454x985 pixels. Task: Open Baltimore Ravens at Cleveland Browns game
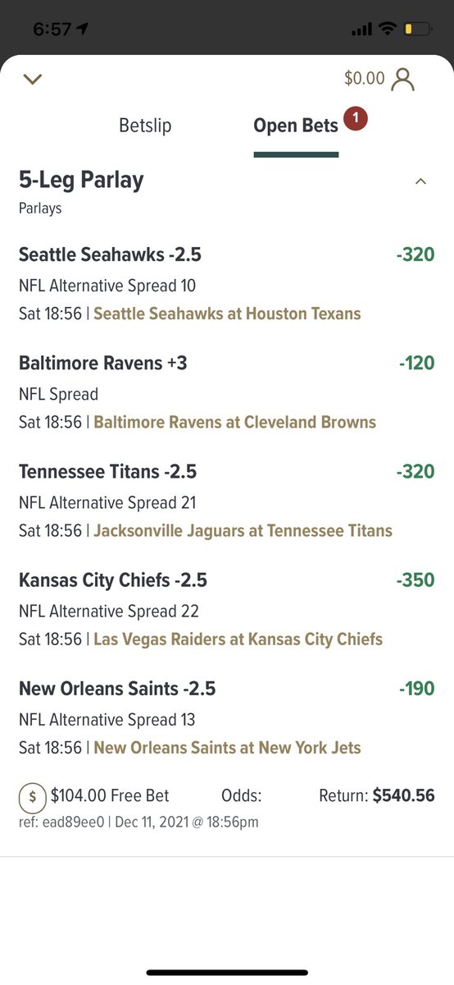(234, 422)
